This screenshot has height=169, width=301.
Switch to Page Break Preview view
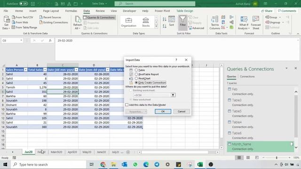257,158
